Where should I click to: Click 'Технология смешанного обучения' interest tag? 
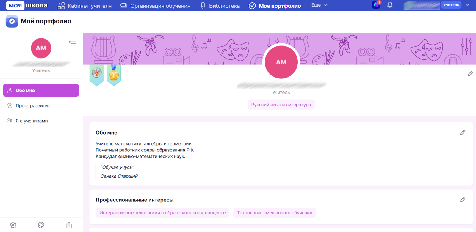click(274, 213)
